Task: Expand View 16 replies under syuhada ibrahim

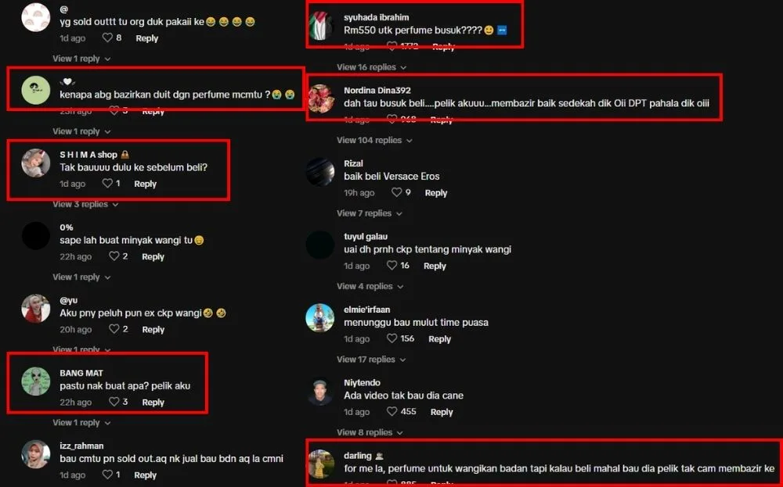Action: (371, 67)
